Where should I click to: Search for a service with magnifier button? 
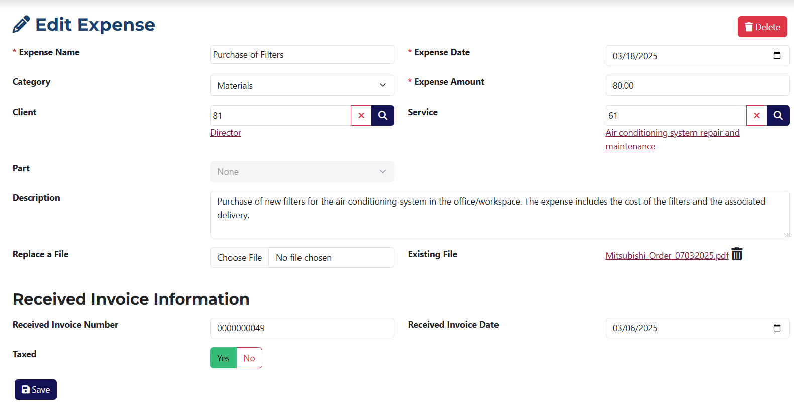[778, 116]
